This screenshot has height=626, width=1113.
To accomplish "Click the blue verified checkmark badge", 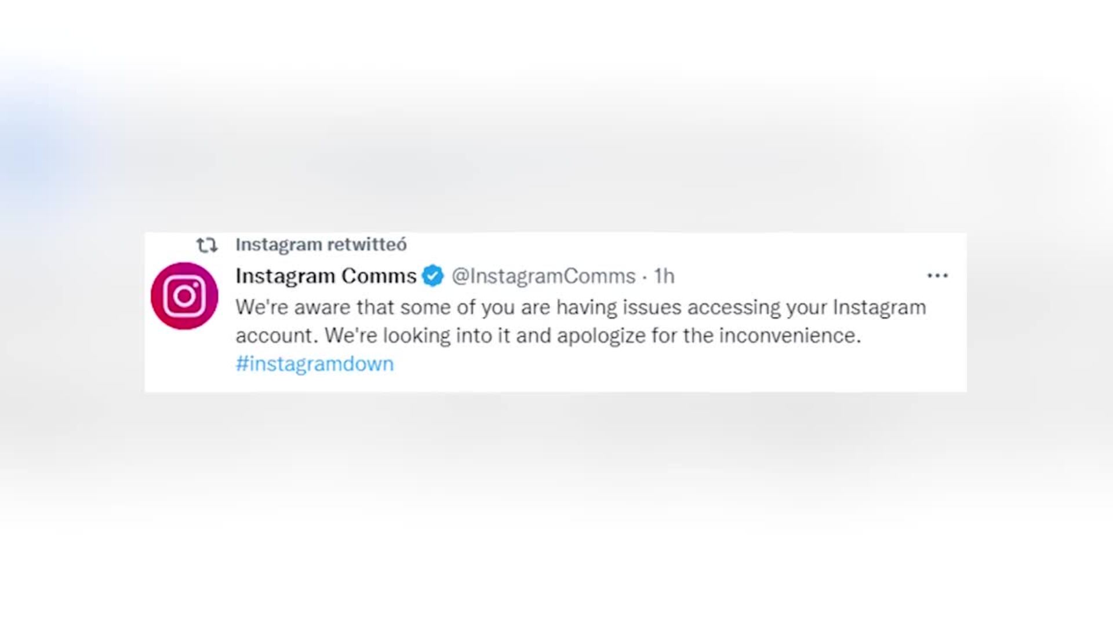I will (x=433, y=276).
